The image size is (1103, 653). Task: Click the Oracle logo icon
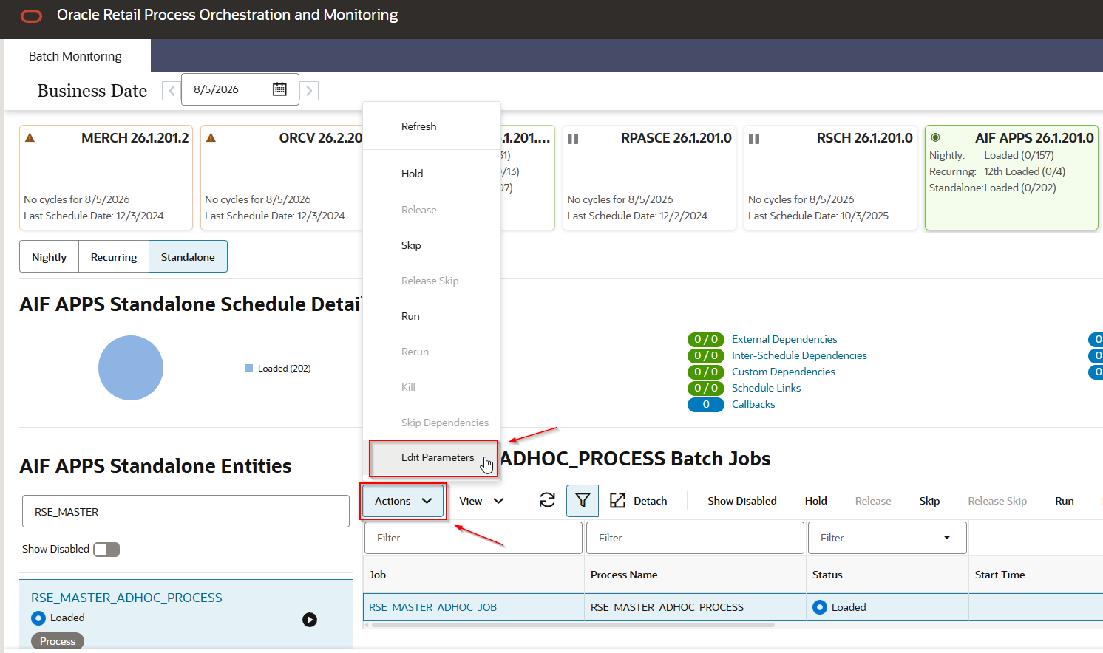[32, 16]
